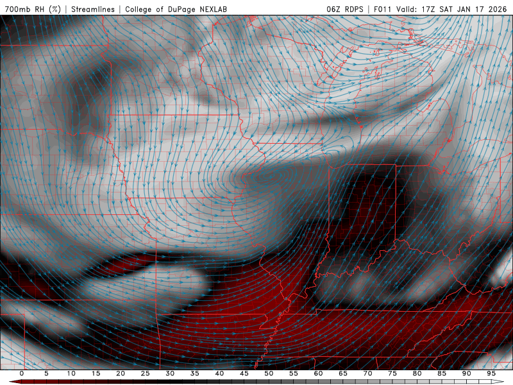Click the "Streamlines" header label
This screenshot has height=385, width=513.
tap(93, 9)
